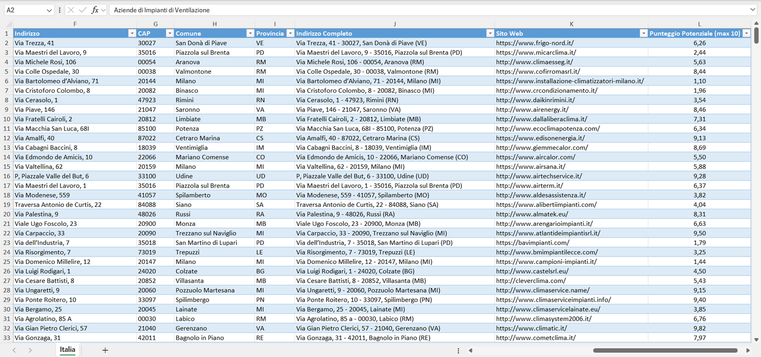Select column J header
This screenshot has height=357, width=761.
(394, 24)
